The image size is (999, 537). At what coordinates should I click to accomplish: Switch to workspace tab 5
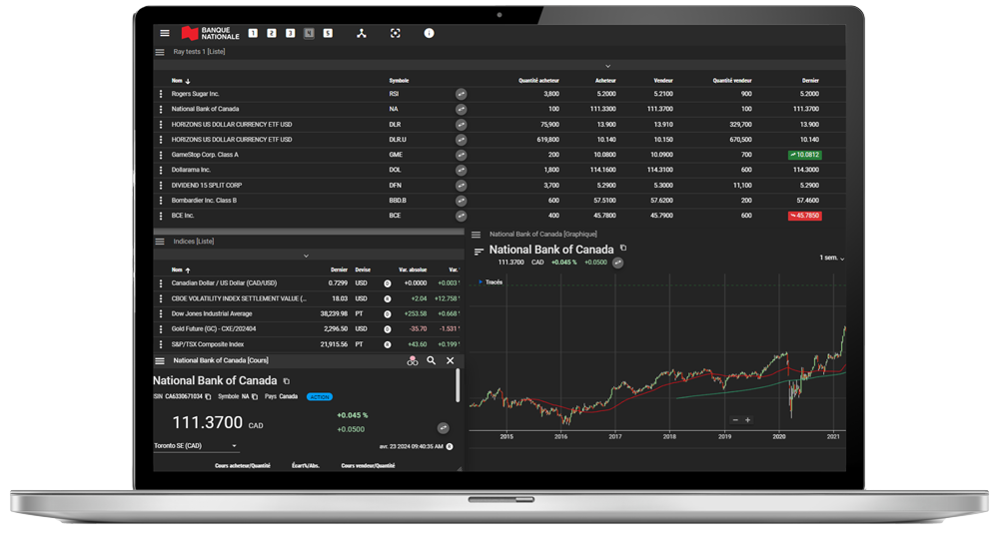click(328, 33)
